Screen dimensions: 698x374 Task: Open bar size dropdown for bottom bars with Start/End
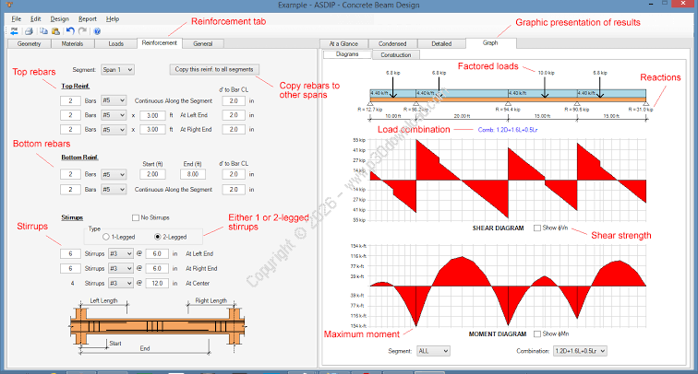114,174
